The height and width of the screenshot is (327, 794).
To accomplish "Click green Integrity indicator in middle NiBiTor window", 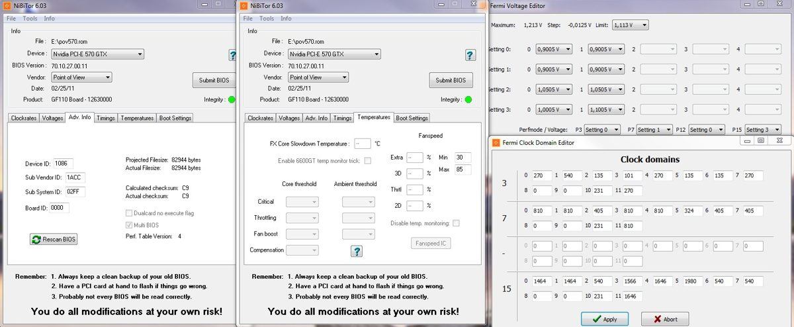I will [x=468, y=100].
